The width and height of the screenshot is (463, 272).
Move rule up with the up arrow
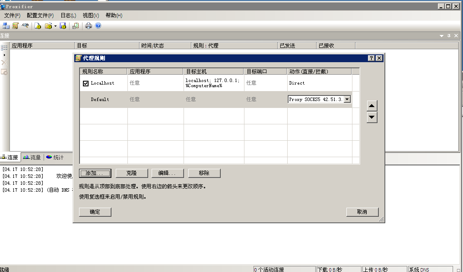click(372, 106)
